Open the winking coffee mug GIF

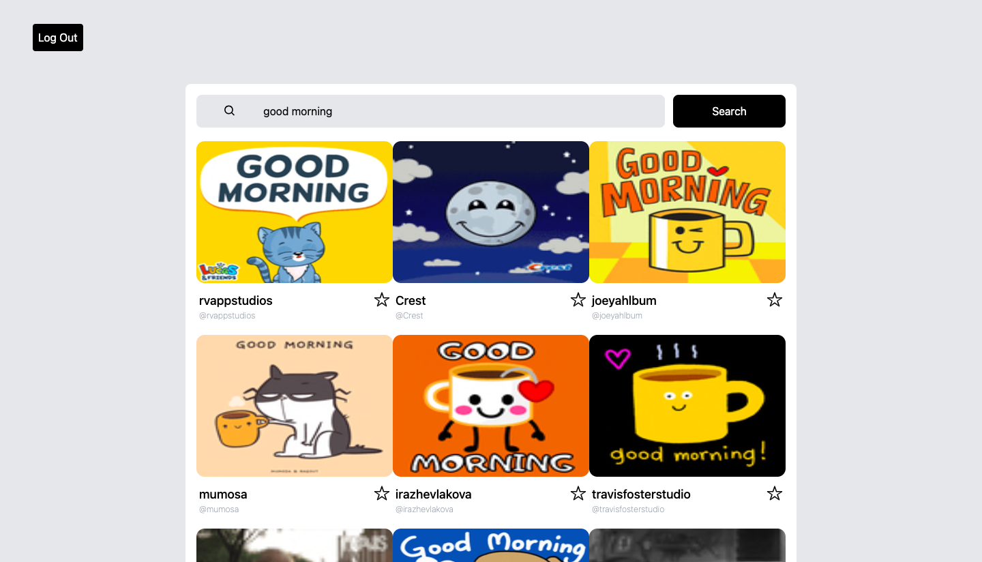(x=687, y=211)
